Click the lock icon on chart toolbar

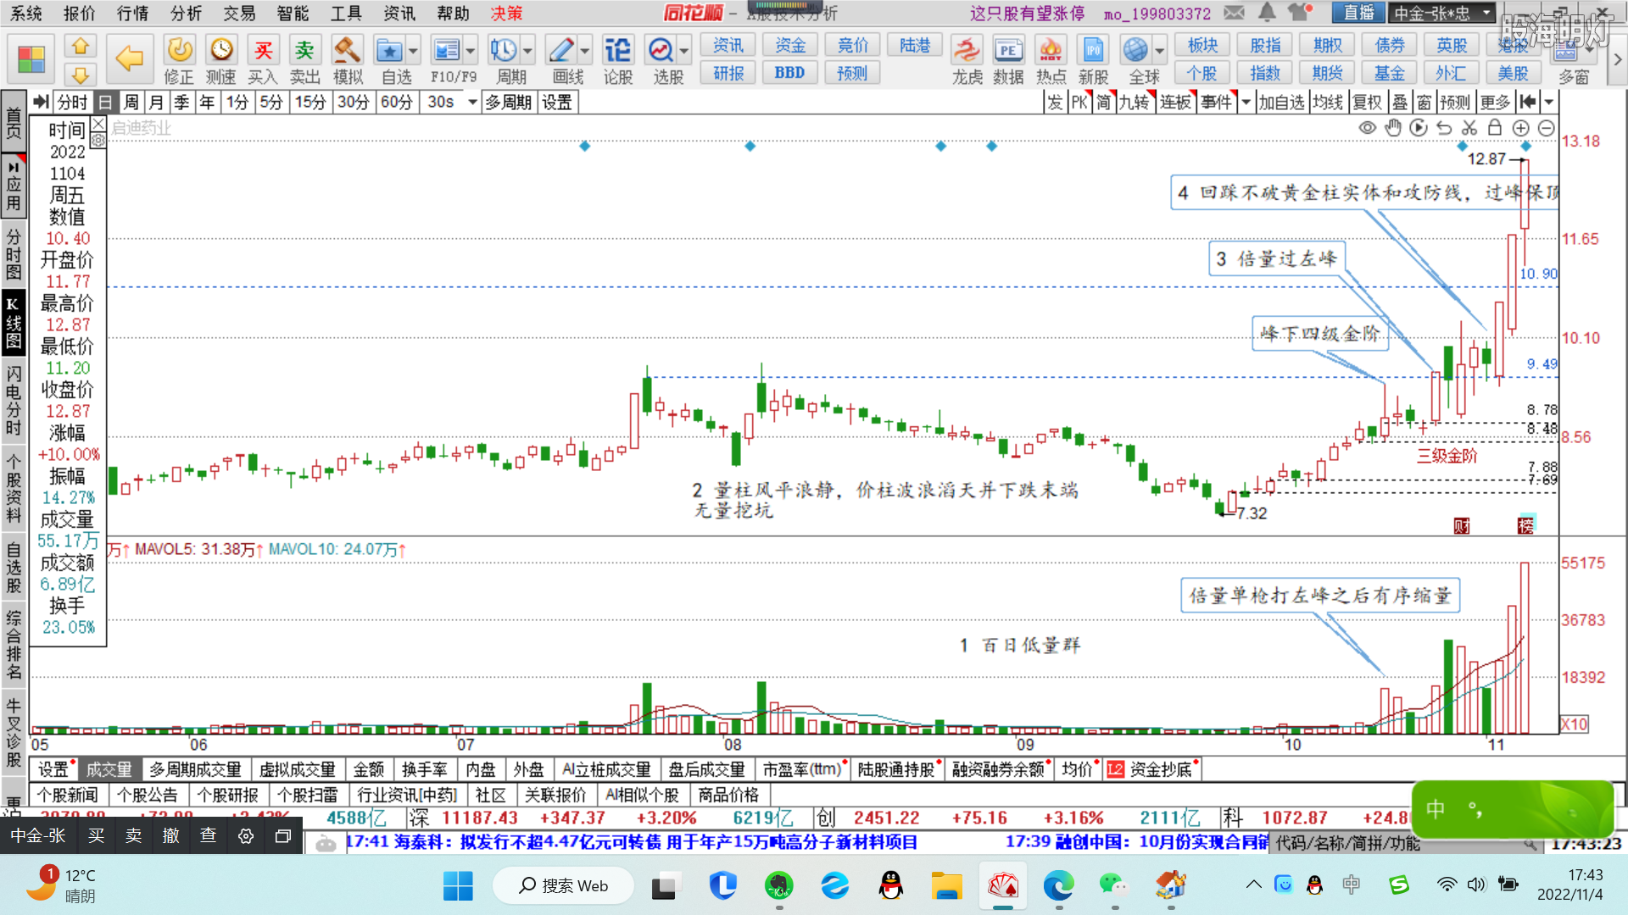coord(1495,128)
